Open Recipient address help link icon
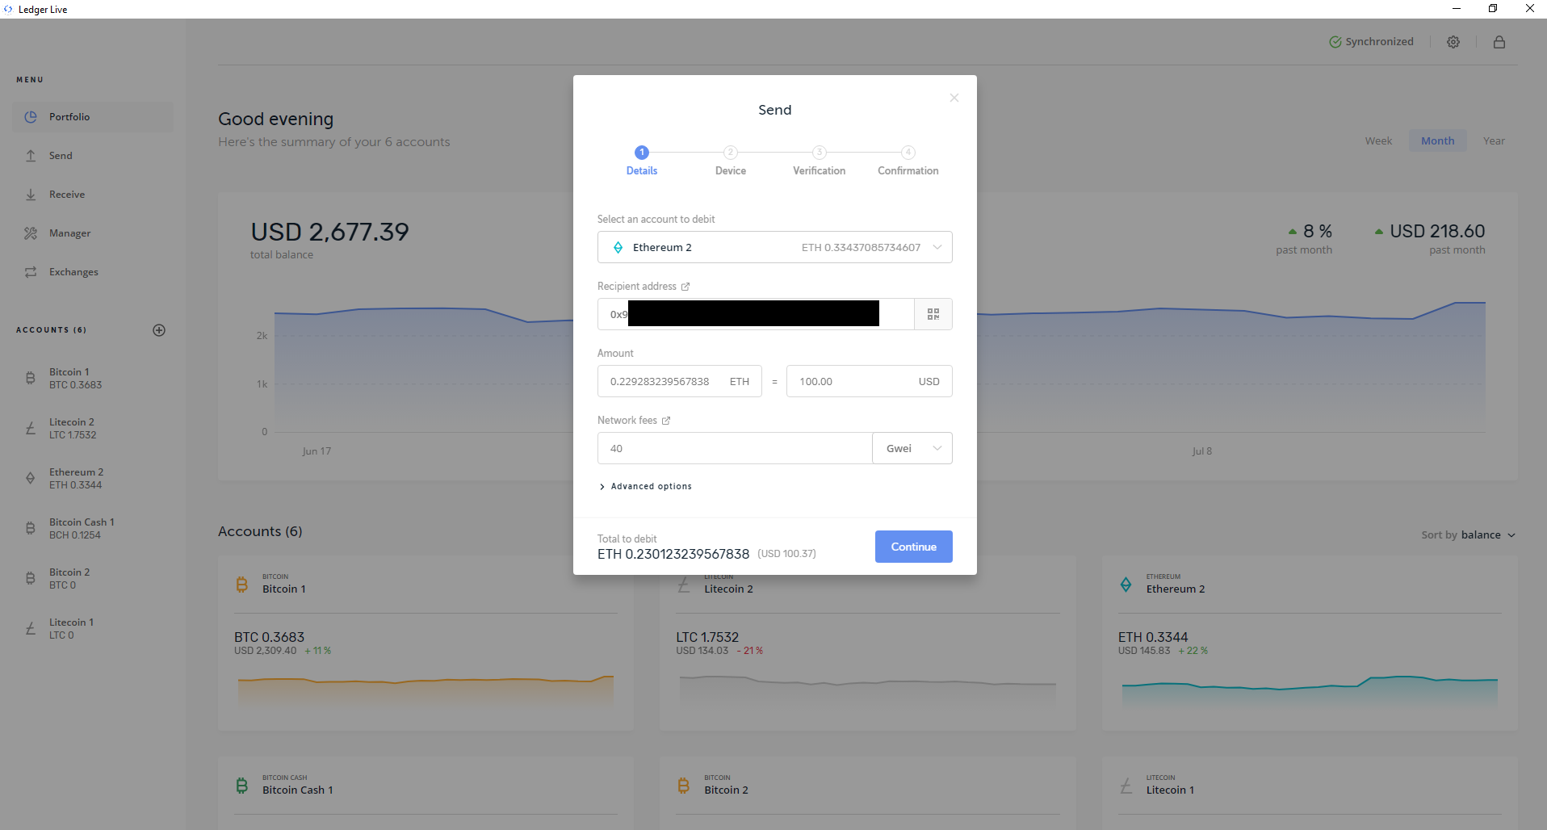This screenshot has width=1547, height=830. point(685,287)
